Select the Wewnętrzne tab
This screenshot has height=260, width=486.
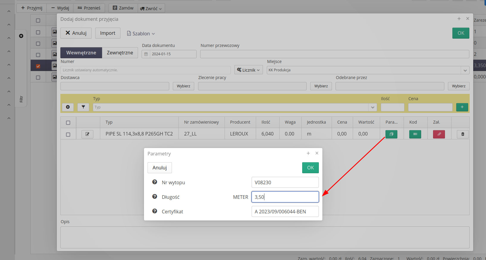pyautogui.click(x=81, y=53)
